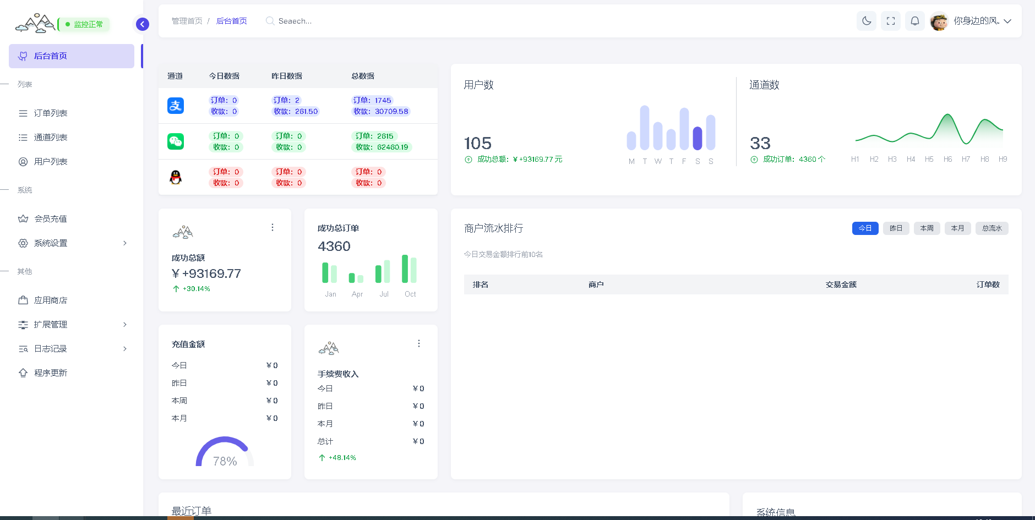Enter fullscreen using the expand icon
This screenshot has width=1035, height=520.
coord(890,21)
